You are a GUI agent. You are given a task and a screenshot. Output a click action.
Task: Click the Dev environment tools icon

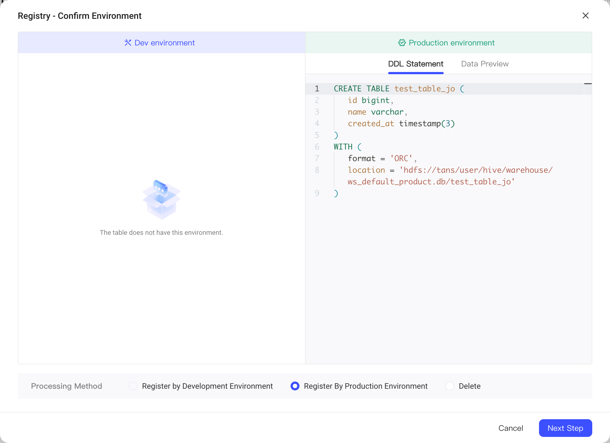coord(128,43)
